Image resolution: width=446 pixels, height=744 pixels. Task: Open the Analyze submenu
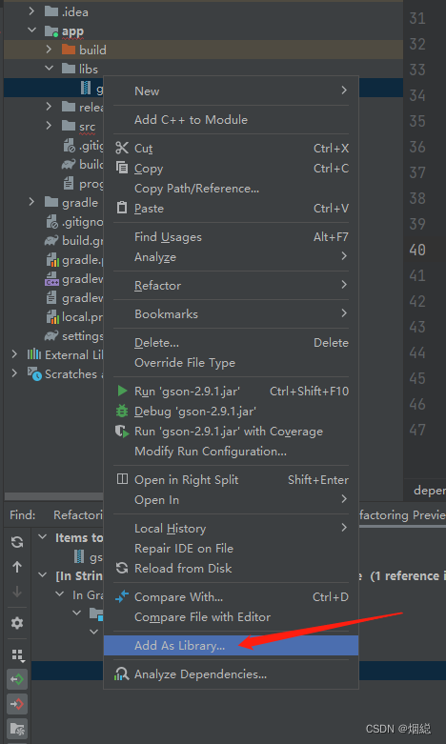pos(231,256)
